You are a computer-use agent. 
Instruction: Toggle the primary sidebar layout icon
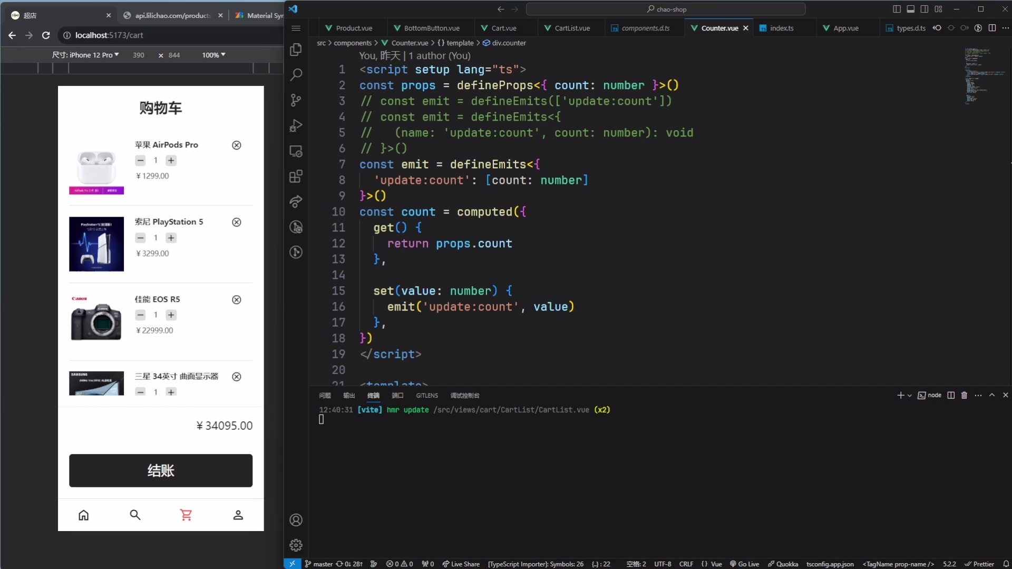click(897, 9)
